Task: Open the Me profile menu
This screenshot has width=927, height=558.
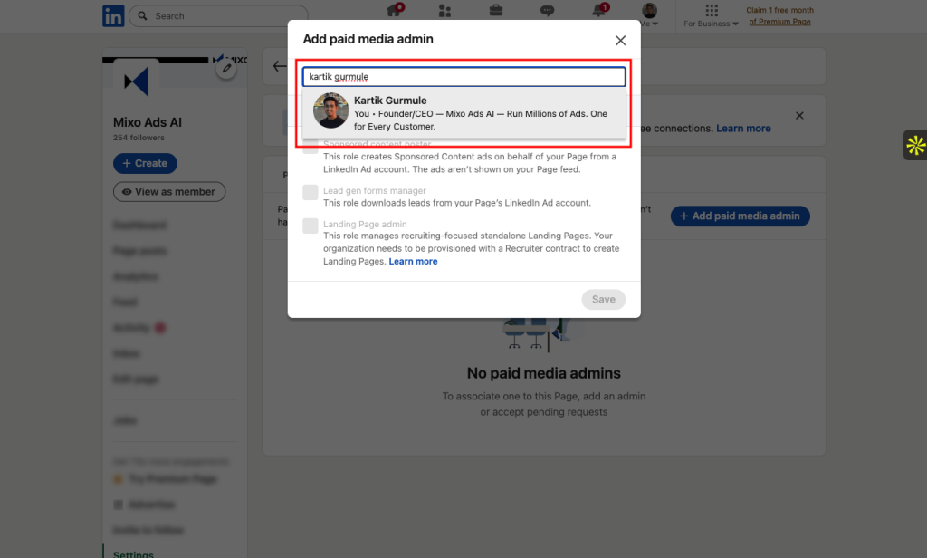Action: click(650, 14)
